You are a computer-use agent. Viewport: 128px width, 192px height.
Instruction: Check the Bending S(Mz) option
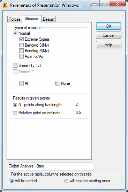click(21, 51)
